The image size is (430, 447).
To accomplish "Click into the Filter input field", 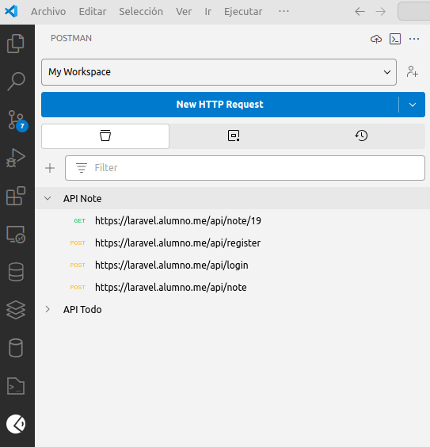I will click(x=245, y=168).
